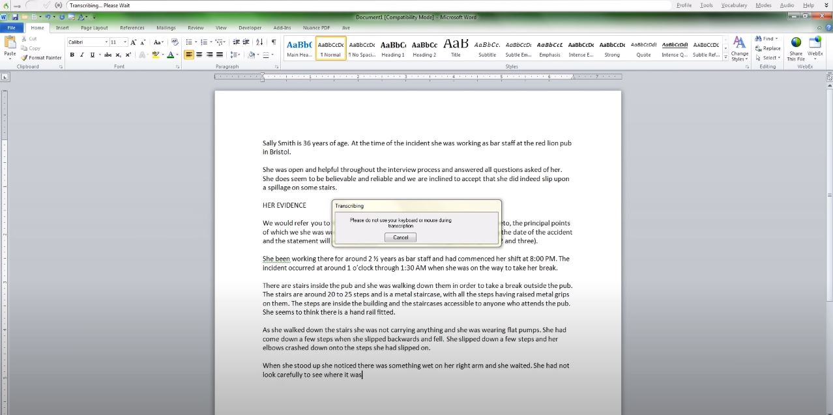
Task: Toggle Italic formatting
Action: pos(81,55)
